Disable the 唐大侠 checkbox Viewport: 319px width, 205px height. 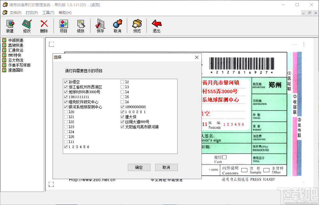[x=122, y=117]
